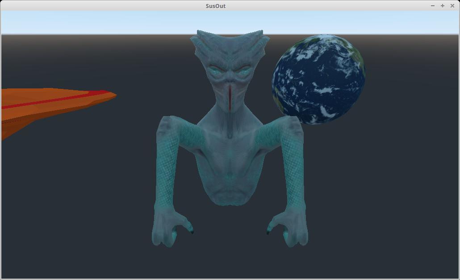
Task: Click the alien's clawed hand on left
Action: point(171,226)
